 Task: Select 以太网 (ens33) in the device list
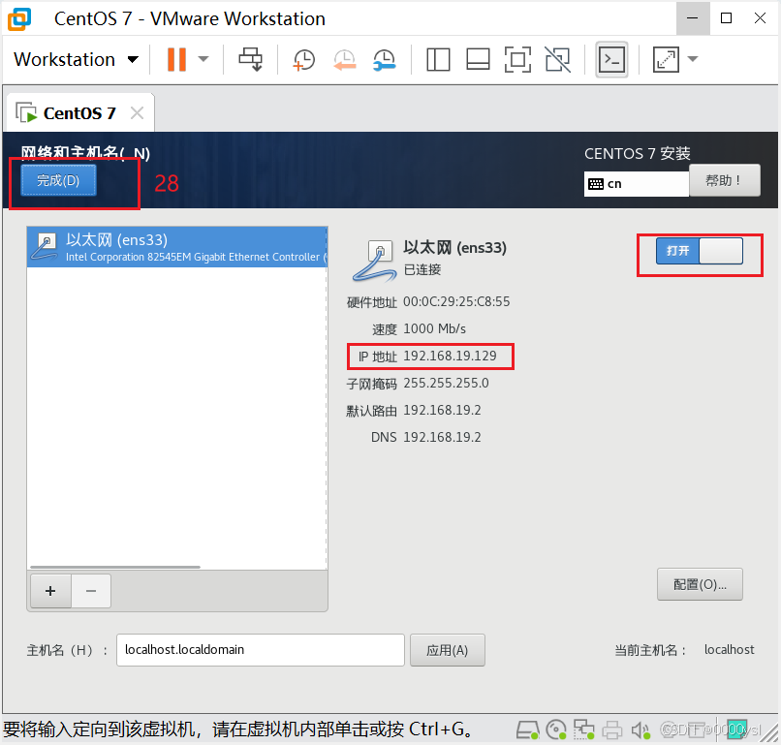coord(177,247)
